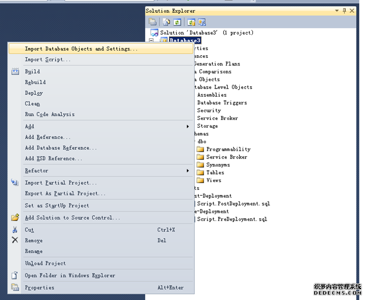This screenshot has width=367, height=300.
Task: Click the Add Solution to Source Control icon
Action: click(15, 217)
